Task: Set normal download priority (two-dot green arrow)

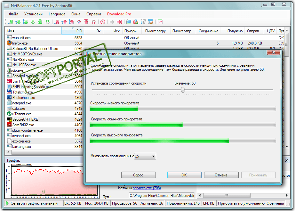Action: [18, 22]
